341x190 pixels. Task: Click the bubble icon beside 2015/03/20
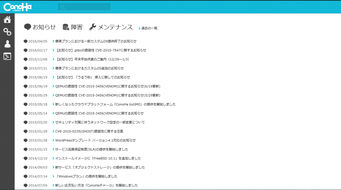point(25,122)
